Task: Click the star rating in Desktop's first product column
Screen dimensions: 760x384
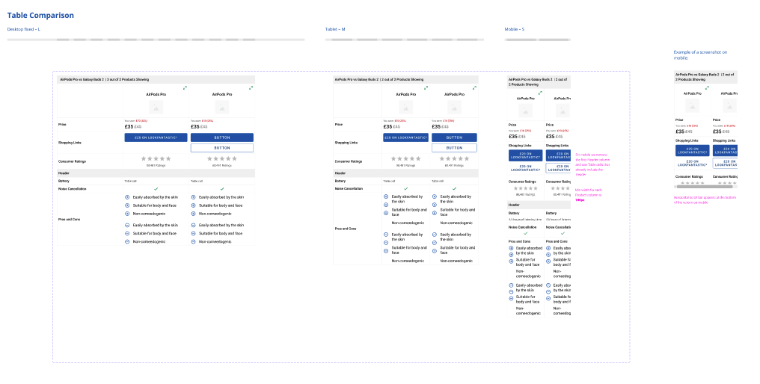Action: point(156,158)
